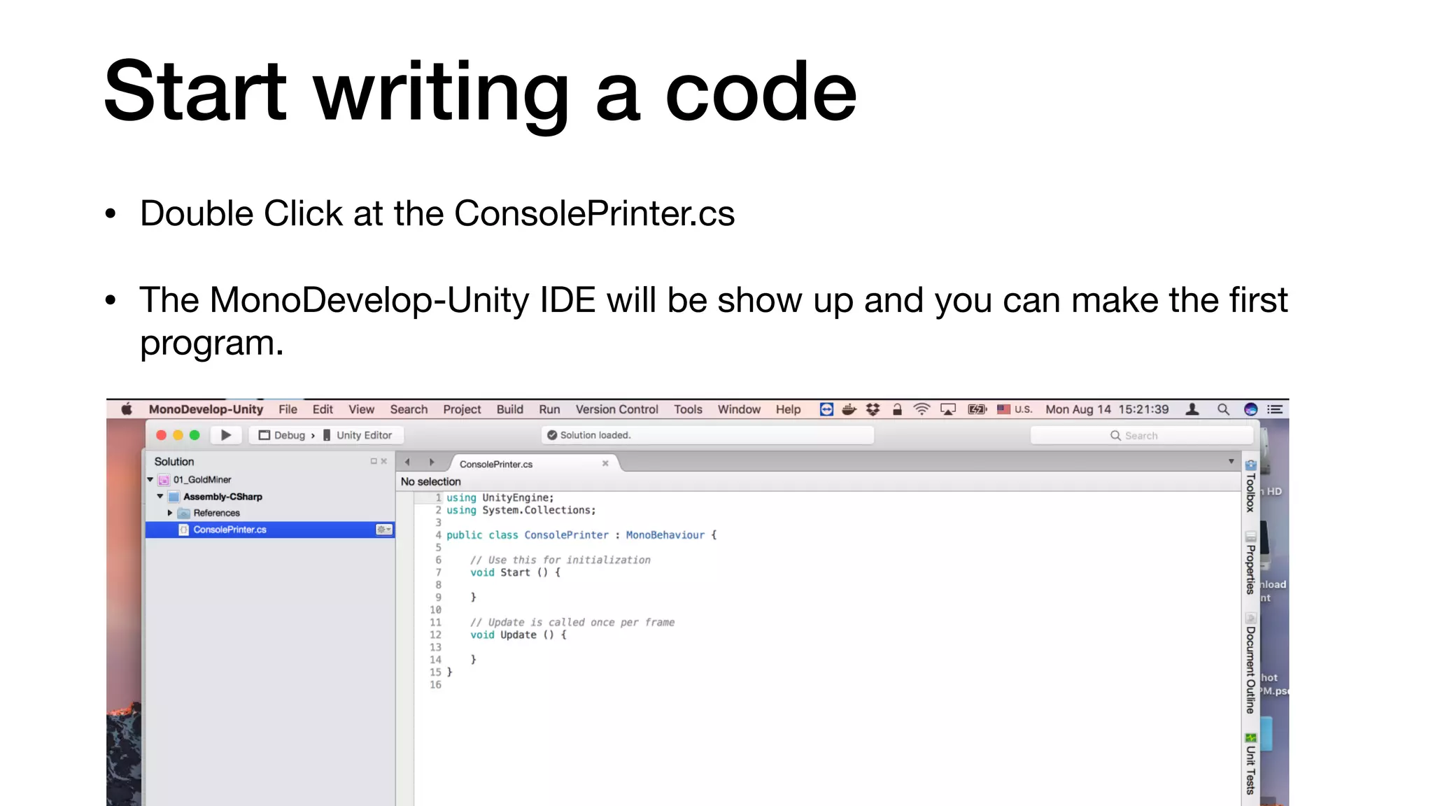Open the Document Outline side pad
1433x806 pixels.
click(1250, 663)
